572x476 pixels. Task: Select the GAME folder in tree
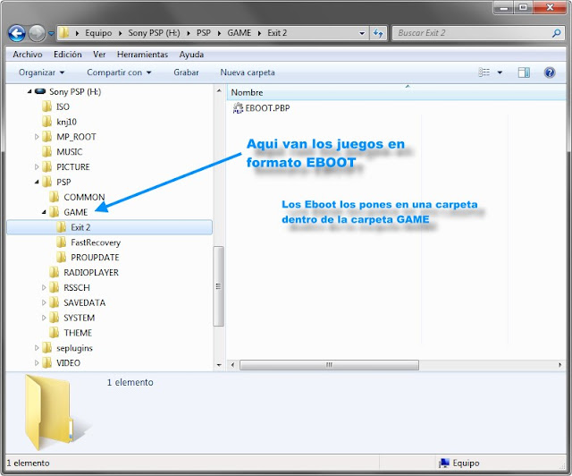click(x=75, y=212)
